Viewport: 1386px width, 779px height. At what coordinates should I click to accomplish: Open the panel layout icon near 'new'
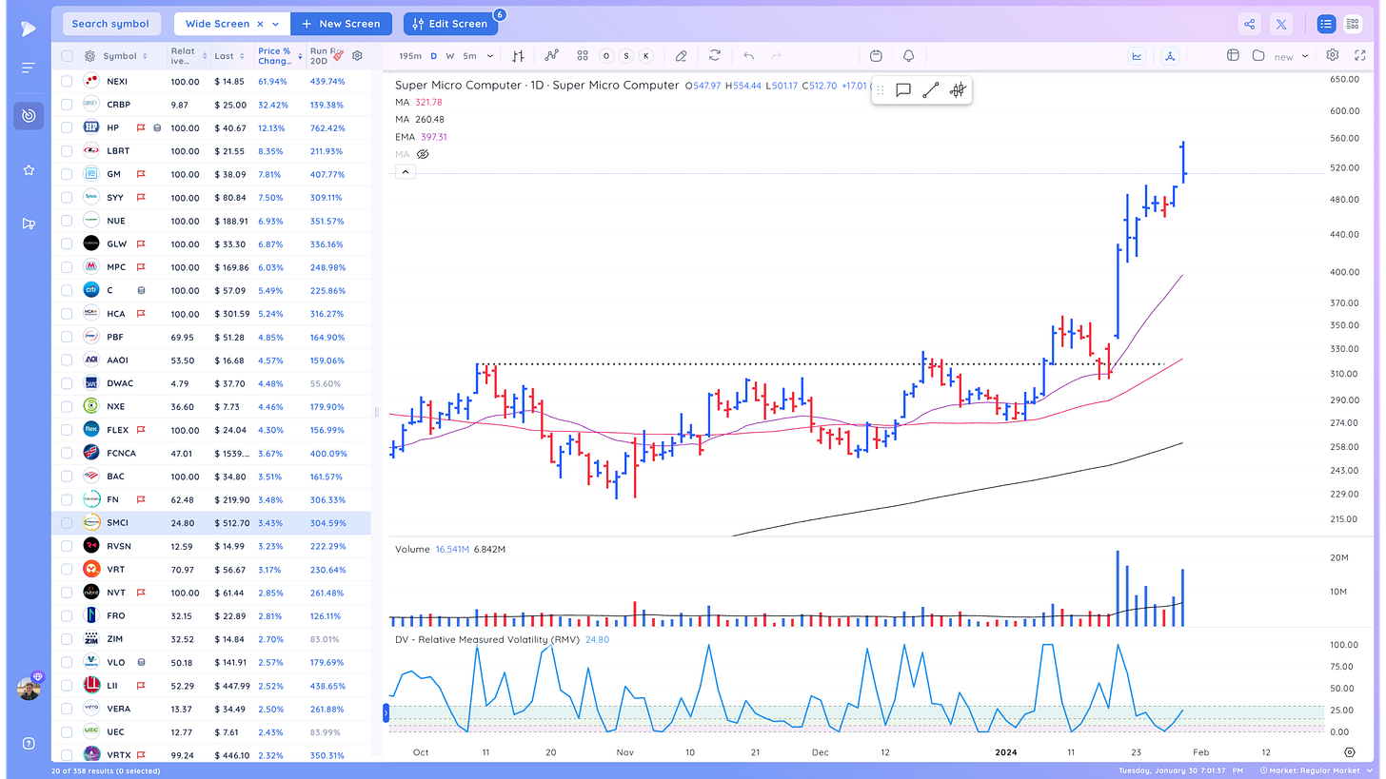1233,56
